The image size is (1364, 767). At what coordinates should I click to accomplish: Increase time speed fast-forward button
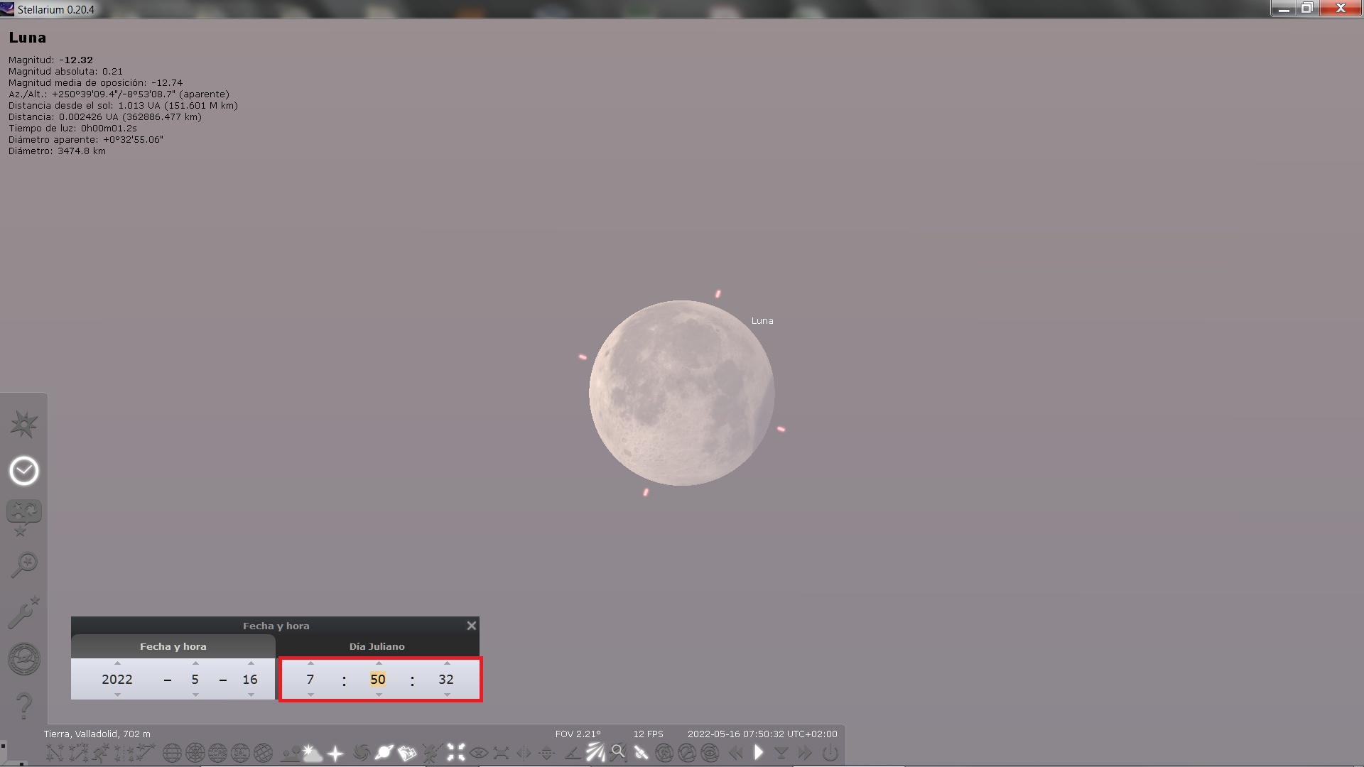pos(805,753)
